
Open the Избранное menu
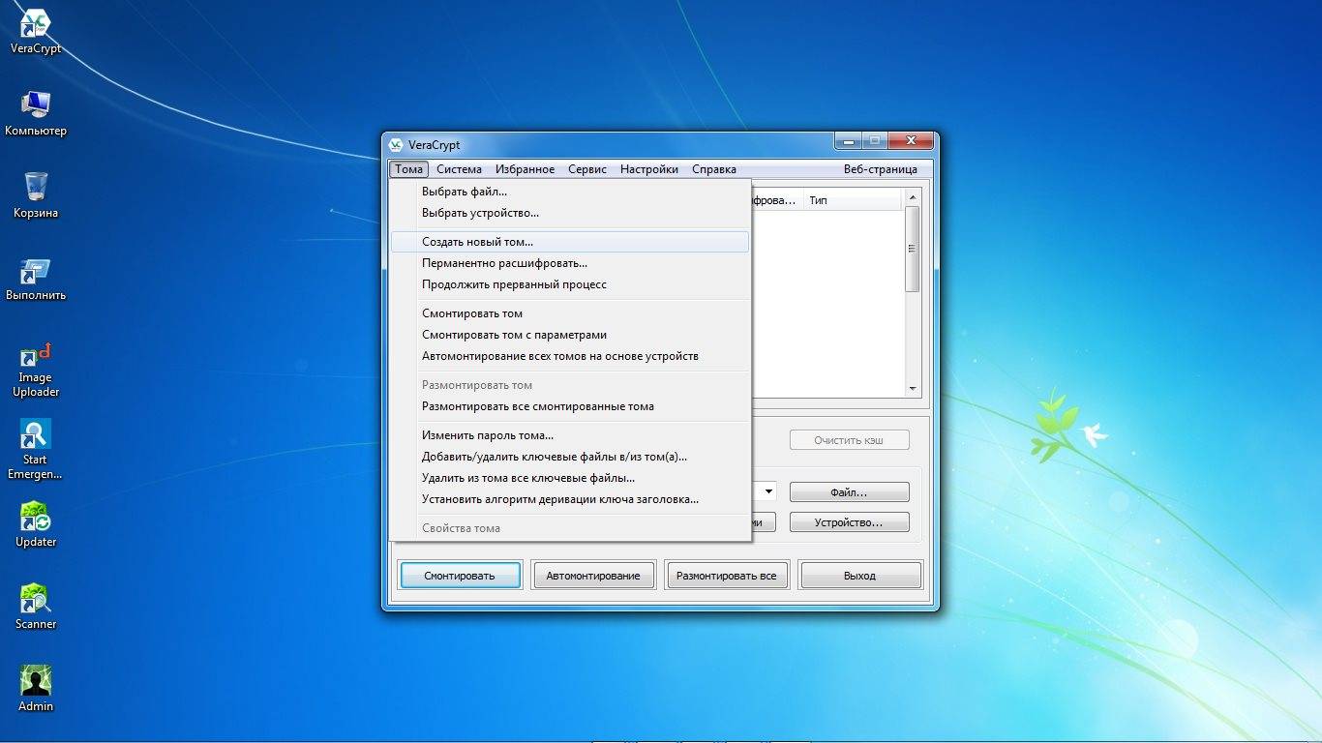(x=525, y=169)
